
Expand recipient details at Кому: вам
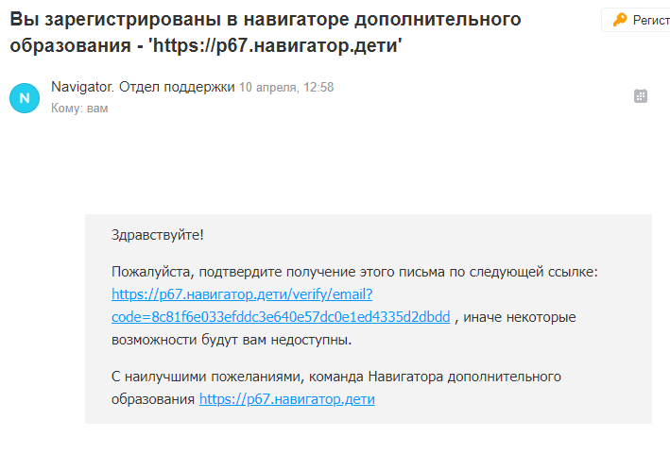click(79, 109)
